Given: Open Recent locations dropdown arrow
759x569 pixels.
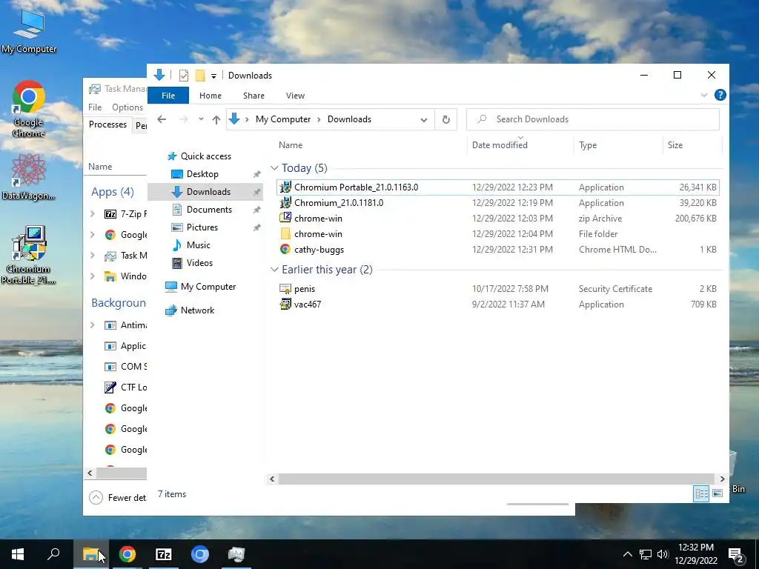Looking at the screenshot, I should point(201,119).
